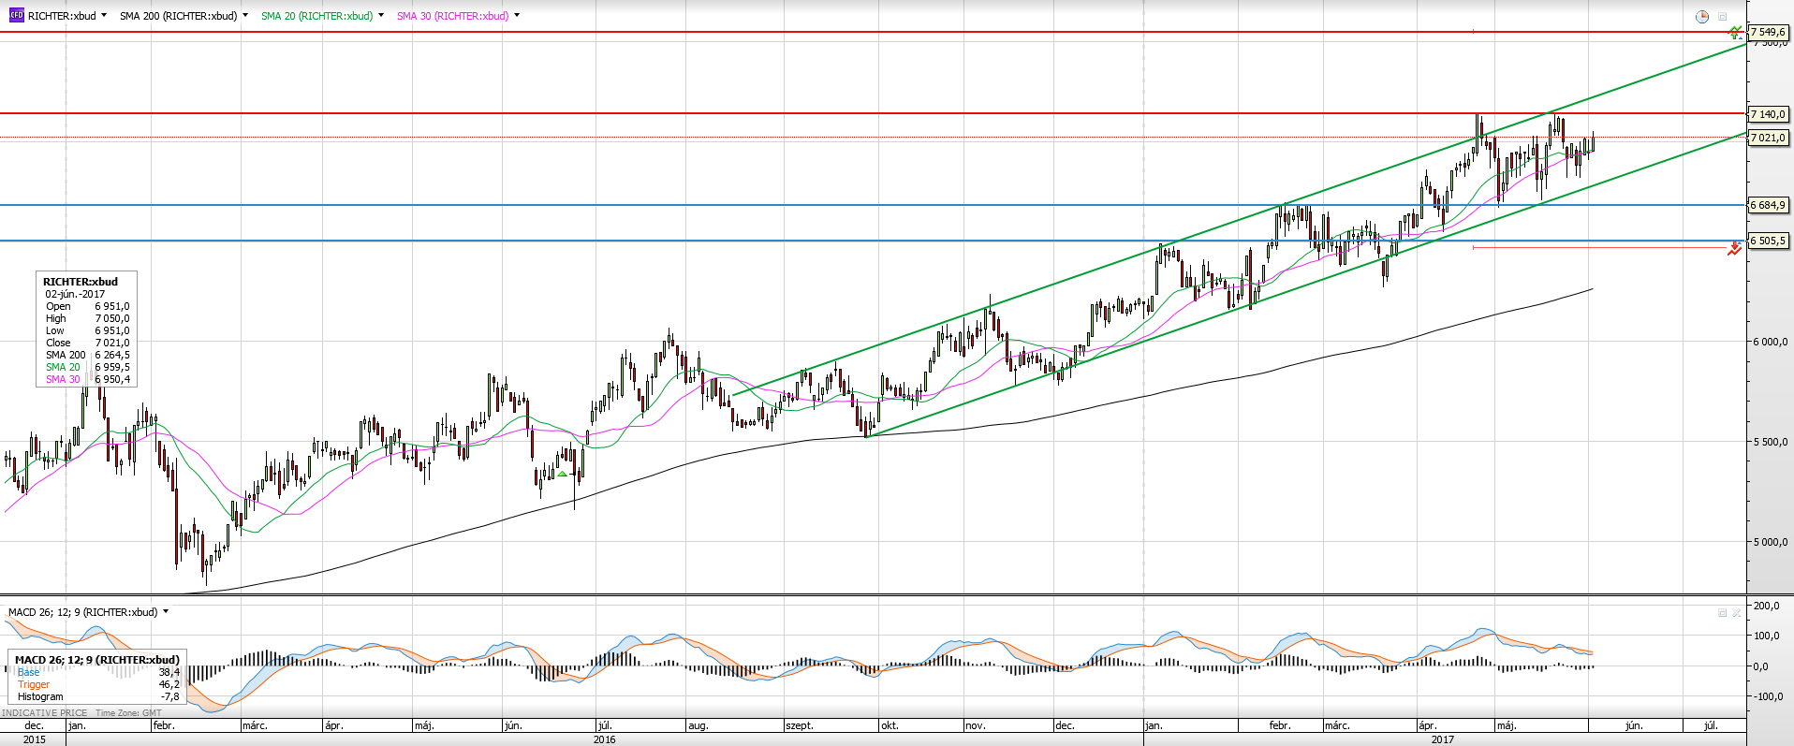Click the júl. 2017 month on the time axis
The height and width of the screenshot is (746, 1794).
click(1711, 725)
